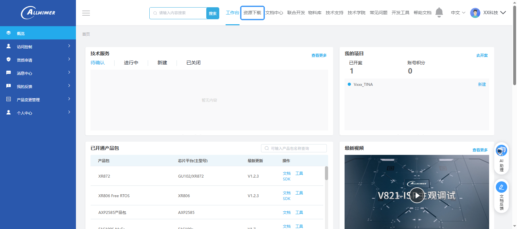The image size is (517, 229).
Task: Switch to the resource download tab
Action: [x=252, y=13]
